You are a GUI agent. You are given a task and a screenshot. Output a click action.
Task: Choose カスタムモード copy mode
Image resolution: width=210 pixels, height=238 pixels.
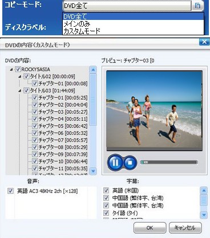click(x=133, y=31)
